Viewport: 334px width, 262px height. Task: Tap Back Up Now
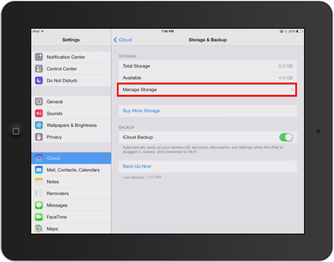coord(137,166)
